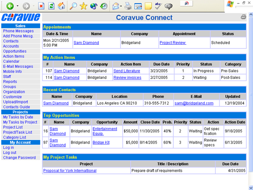Open Project List in sidebar
The image size is (253, 190).
[x=13, y=127]
